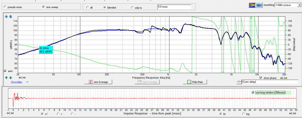
Task: Uncheck the auto scale checkbox
Action: (5, 71)
